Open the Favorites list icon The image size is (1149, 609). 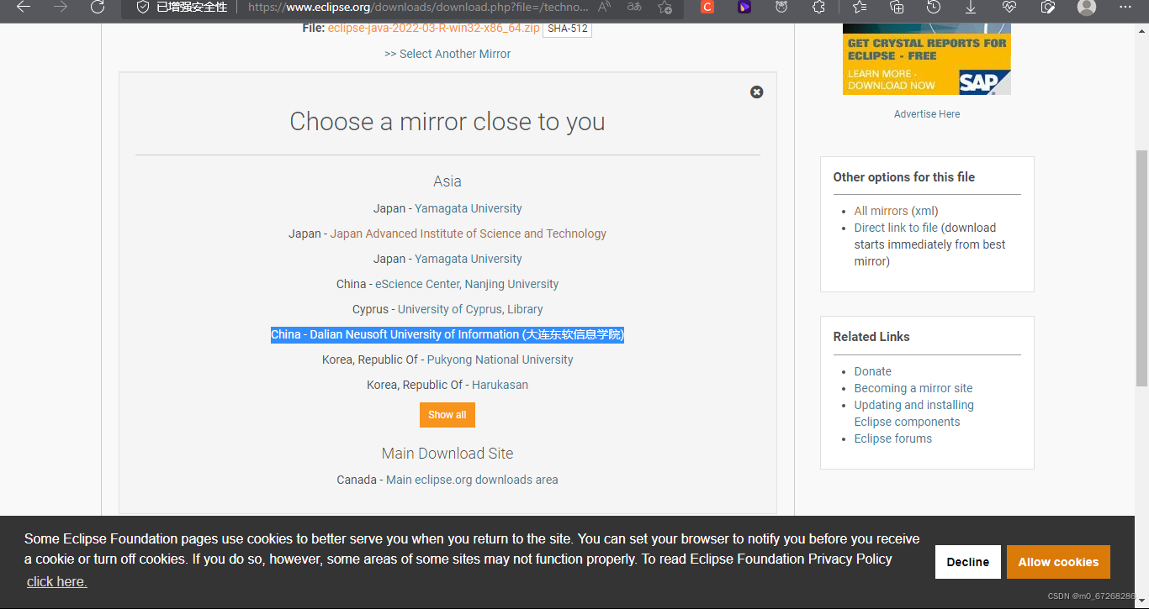pyautogui.click(x=859, y=7)
